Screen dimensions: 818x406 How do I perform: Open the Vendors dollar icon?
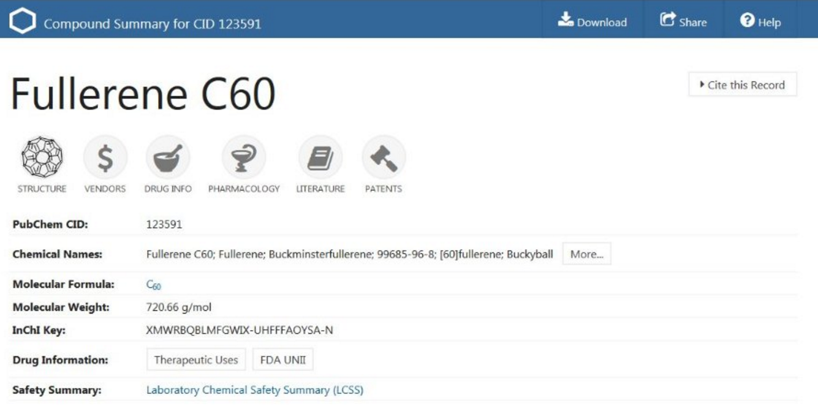click(105, 158)
